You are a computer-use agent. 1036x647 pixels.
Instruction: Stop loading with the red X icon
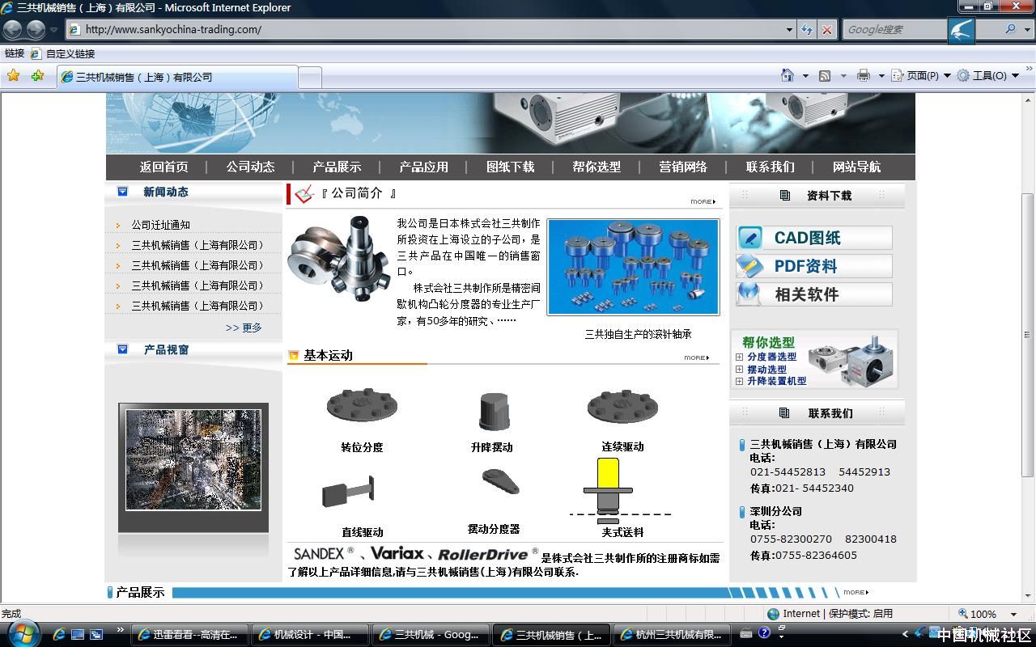point(826,30)
